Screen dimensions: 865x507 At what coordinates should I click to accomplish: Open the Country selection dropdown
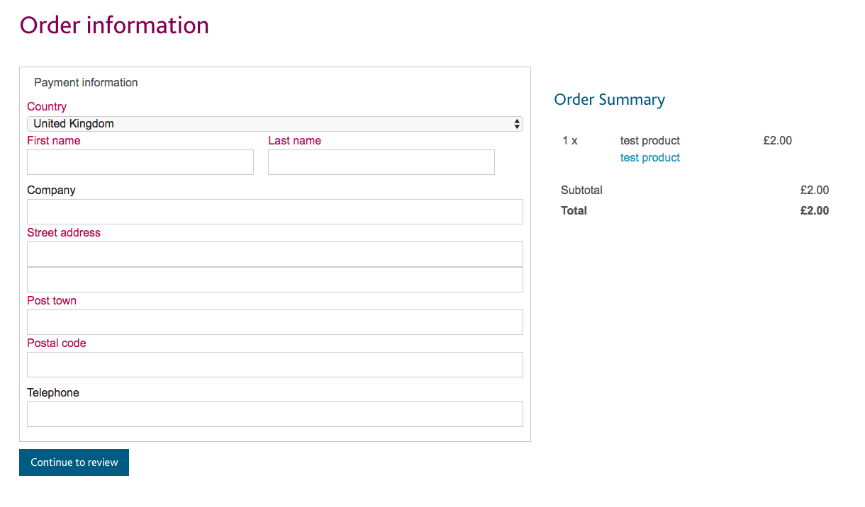click(274, 123)
